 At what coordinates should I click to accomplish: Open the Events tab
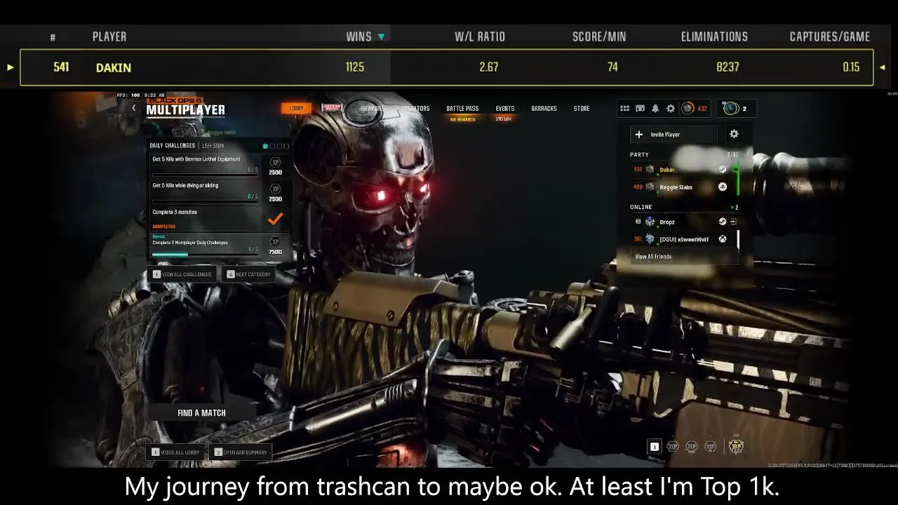coord(505,109)
